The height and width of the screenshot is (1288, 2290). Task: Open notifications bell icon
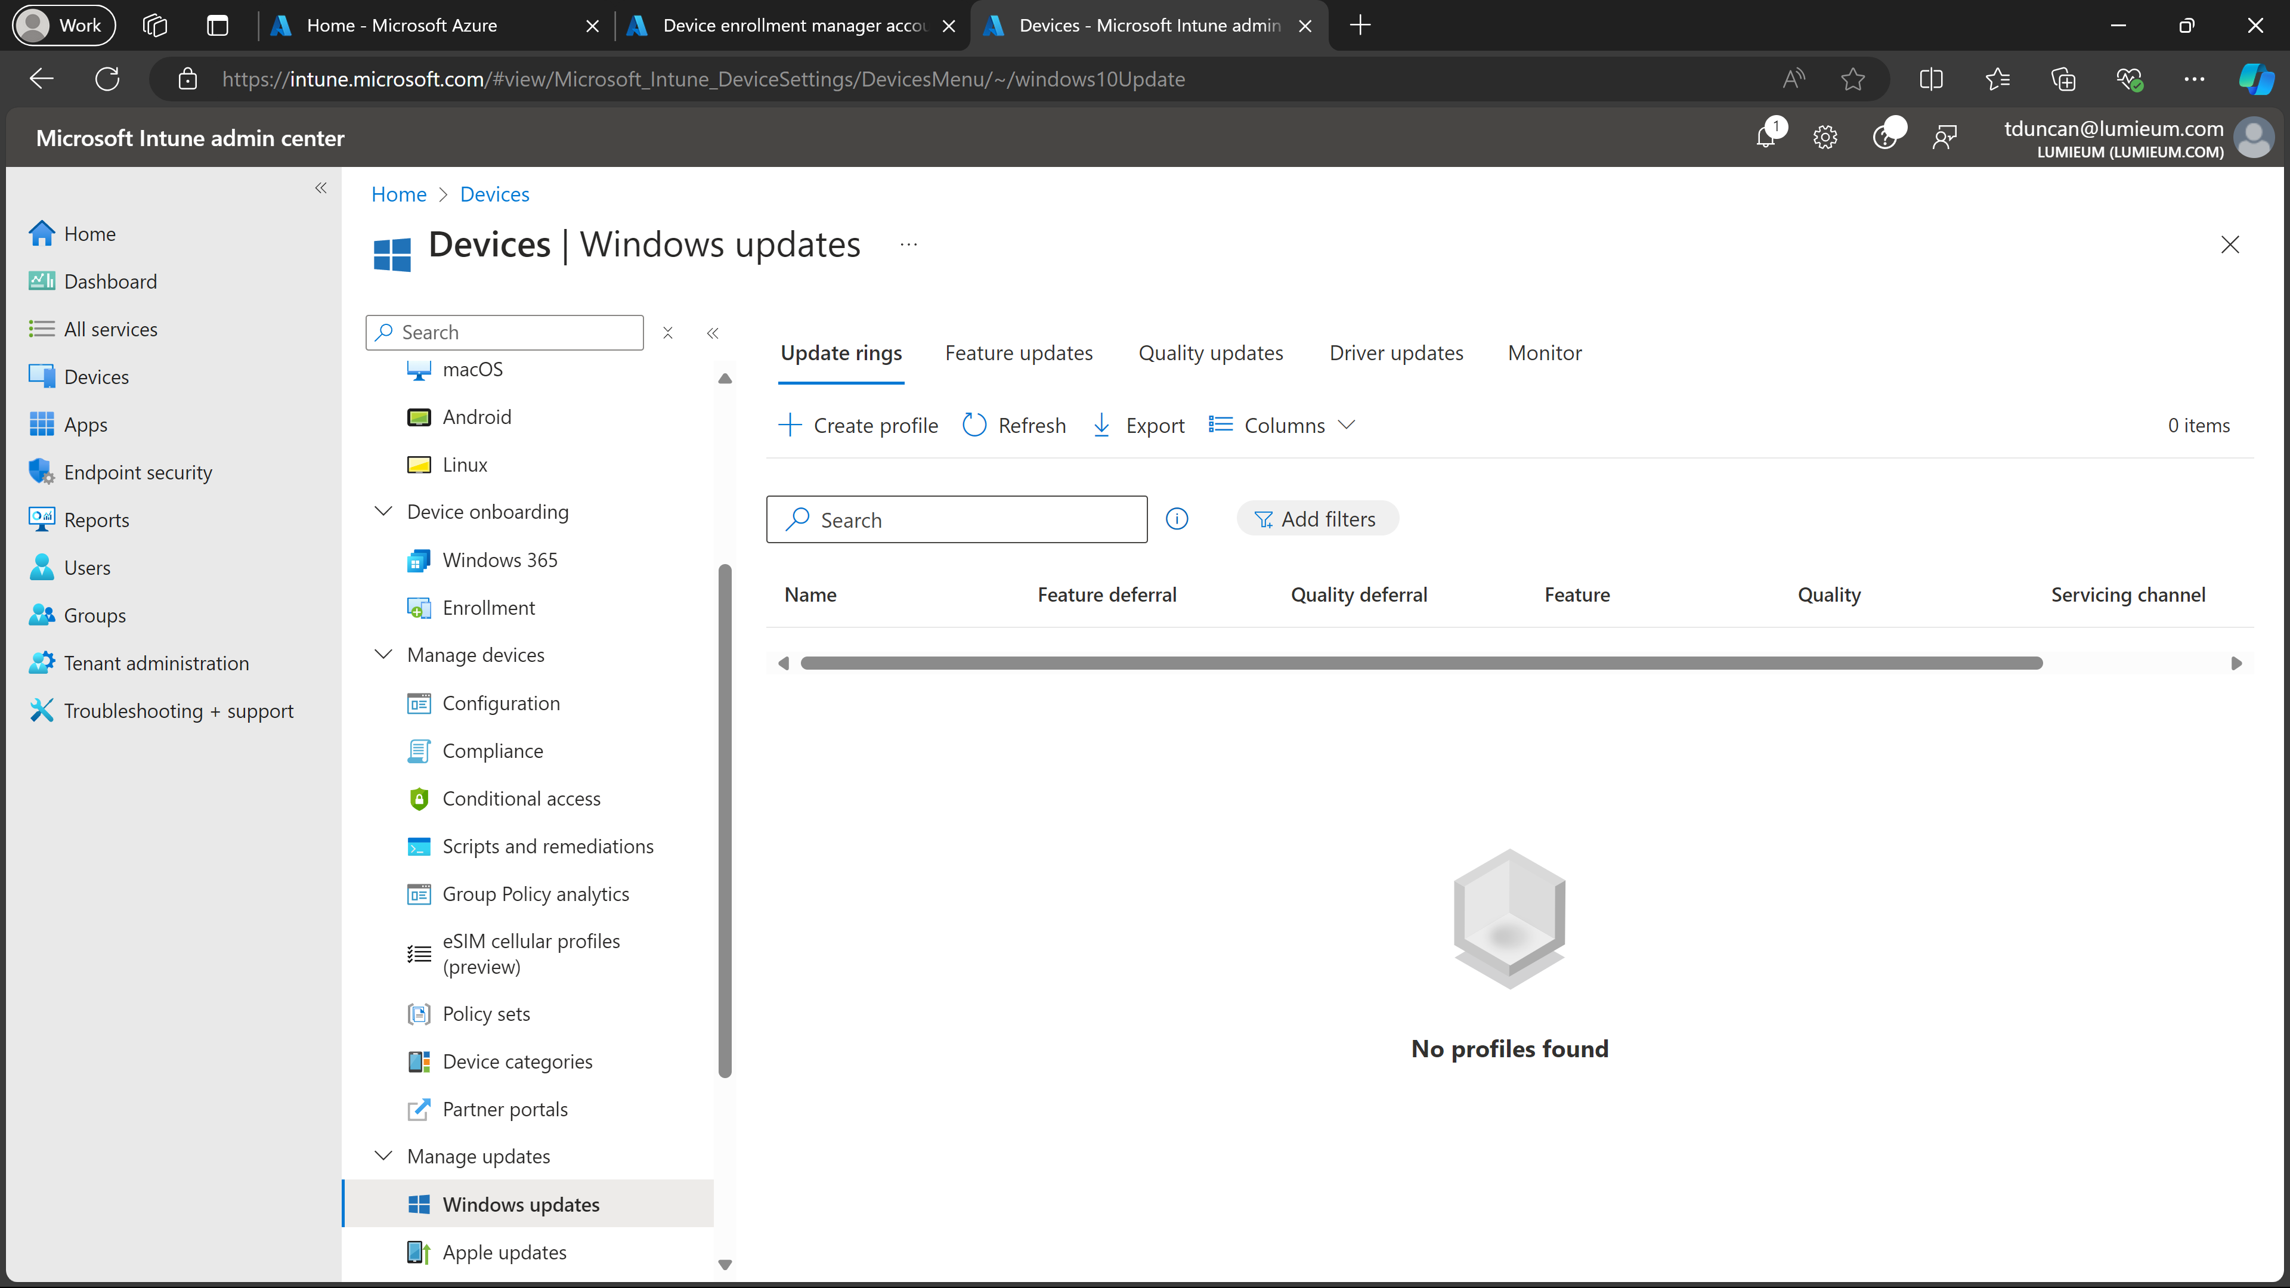coord(1766,137)
